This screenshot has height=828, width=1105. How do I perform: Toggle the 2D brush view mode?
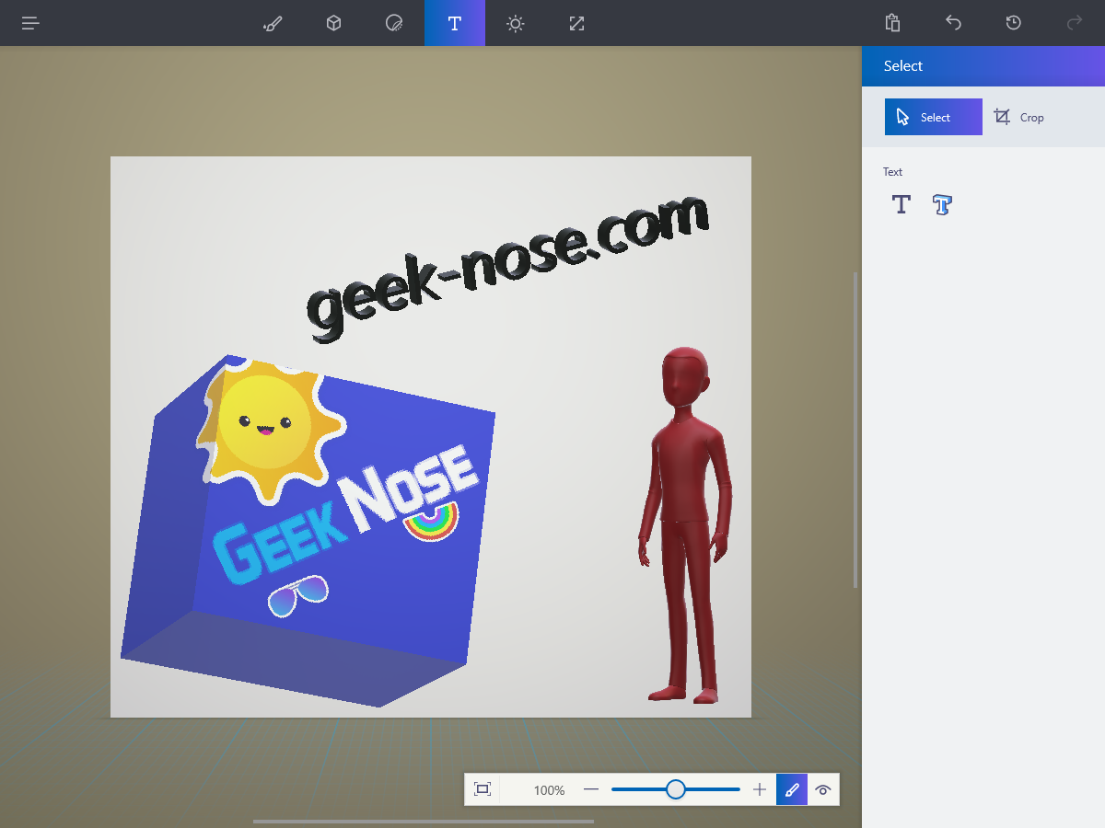[792, 789]
